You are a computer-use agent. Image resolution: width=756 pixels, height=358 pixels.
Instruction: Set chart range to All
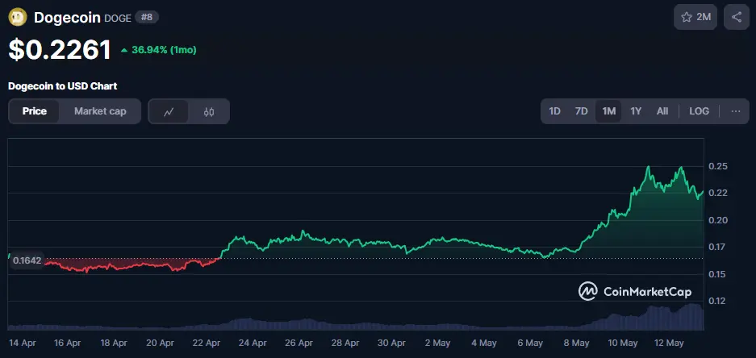tap(662, 111)
